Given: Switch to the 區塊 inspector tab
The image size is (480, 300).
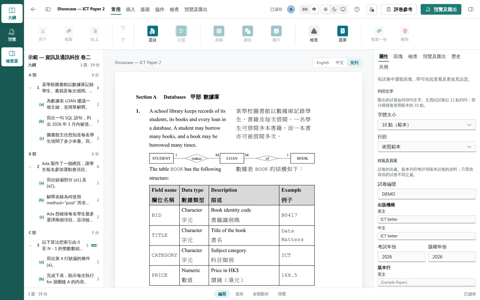Looking at the screenshot, I should point(398,57).
